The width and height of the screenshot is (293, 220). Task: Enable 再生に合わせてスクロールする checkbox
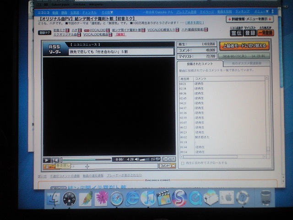pyautogui.click(x=183, y=163)
